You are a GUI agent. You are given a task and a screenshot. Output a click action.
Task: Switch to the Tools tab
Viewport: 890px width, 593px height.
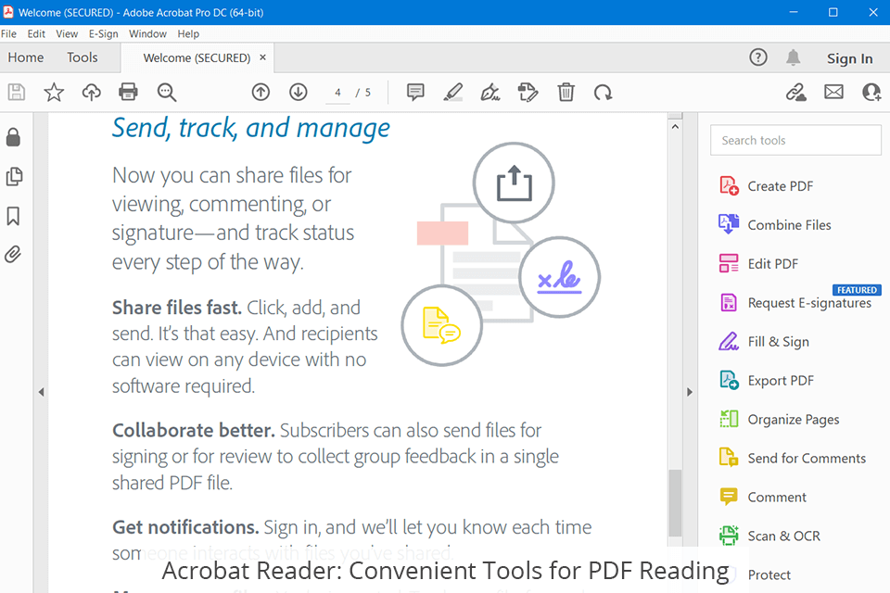[83, 57]
